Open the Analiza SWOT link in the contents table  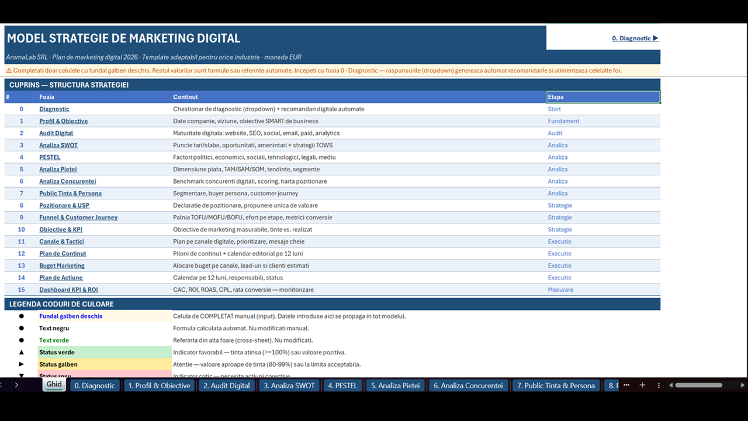point(58,145)
